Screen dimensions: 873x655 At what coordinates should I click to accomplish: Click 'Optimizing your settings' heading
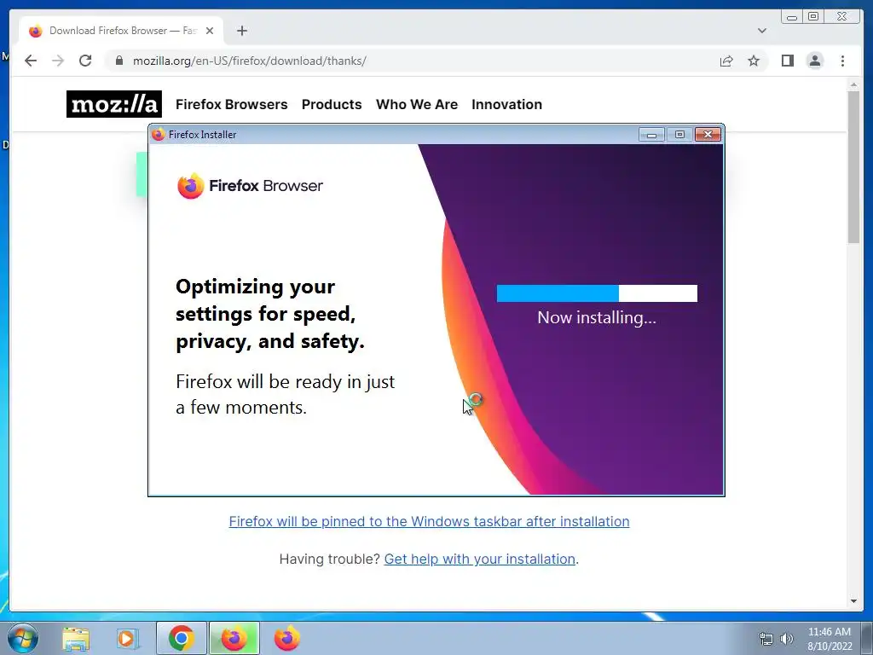[270, 314]
